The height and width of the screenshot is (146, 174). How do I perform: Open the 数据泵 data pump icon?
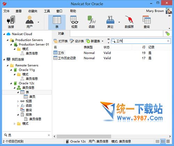(129, 20)
